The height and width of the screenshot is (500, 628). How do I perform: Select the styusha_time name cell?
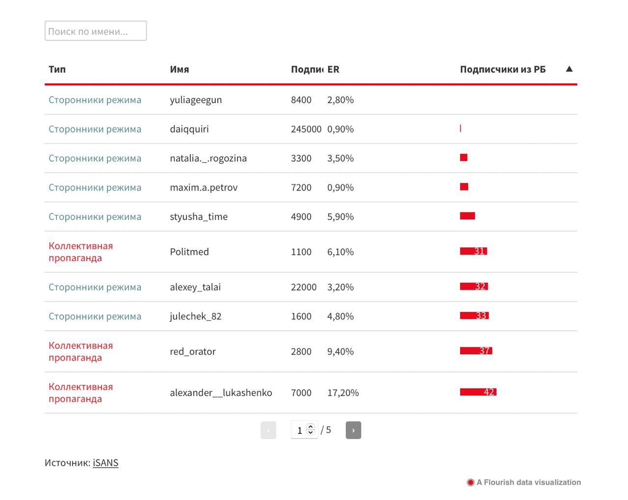tap(199, 216)
